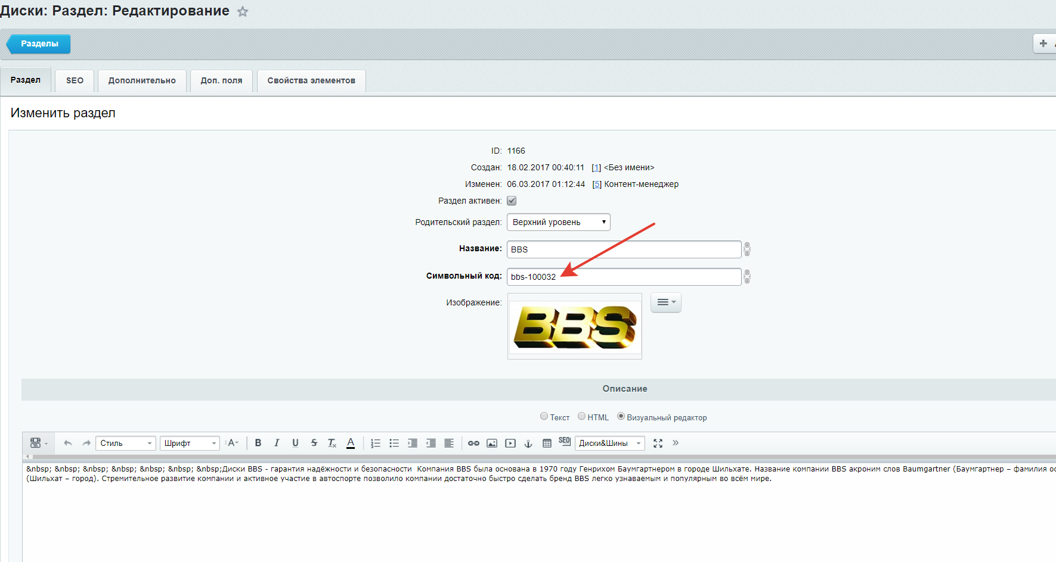1056x562 pixels.
Task: Select Визуальный редактор mode
Action: click(621, 416)
